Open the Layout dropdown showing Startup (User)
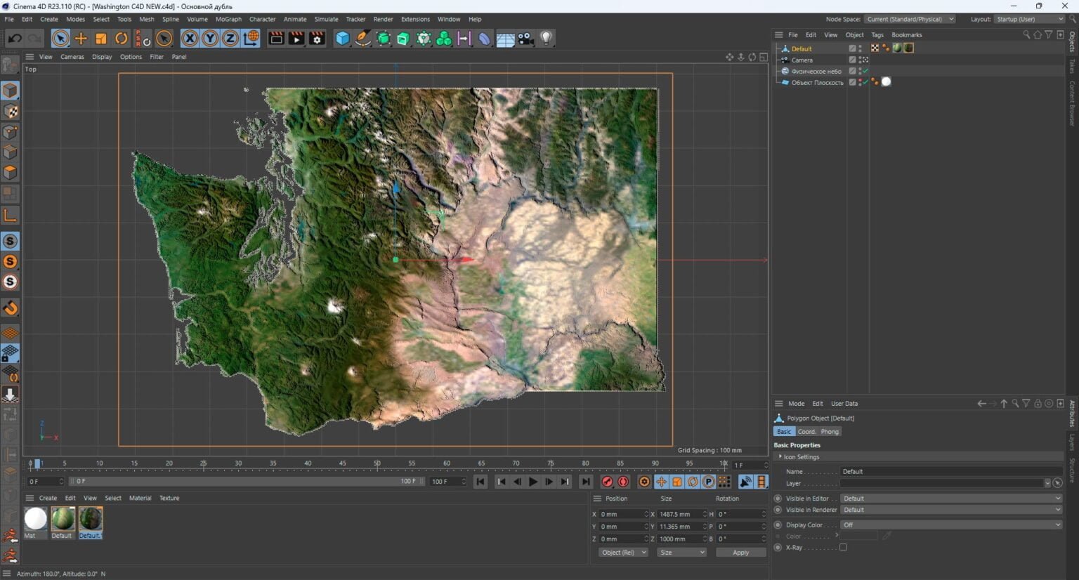The image size is (1079, 580). (1030, 19)
